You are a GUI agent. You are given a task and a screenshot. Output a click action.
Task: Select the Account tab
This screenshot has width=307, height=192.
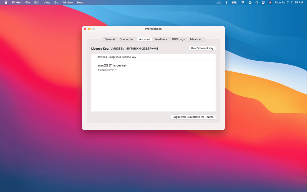144,39
